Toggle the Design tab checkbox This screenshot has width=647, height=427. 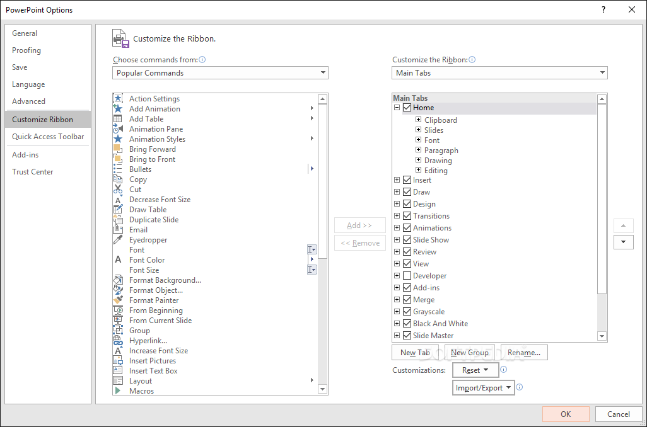(407, 204)
